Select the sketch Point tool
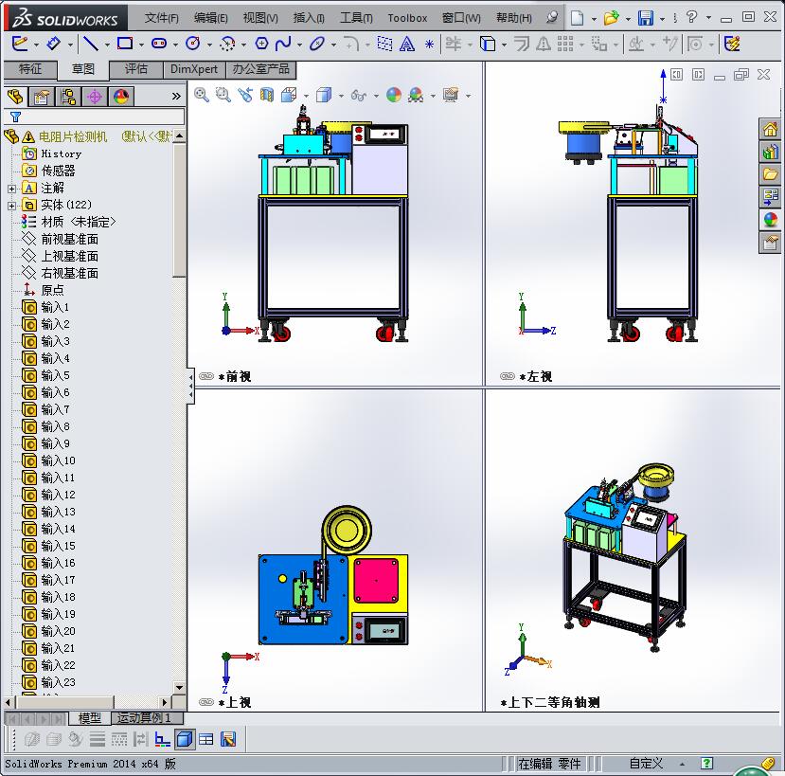The height and width of the screenshot is (776, 785). point(430,45)
